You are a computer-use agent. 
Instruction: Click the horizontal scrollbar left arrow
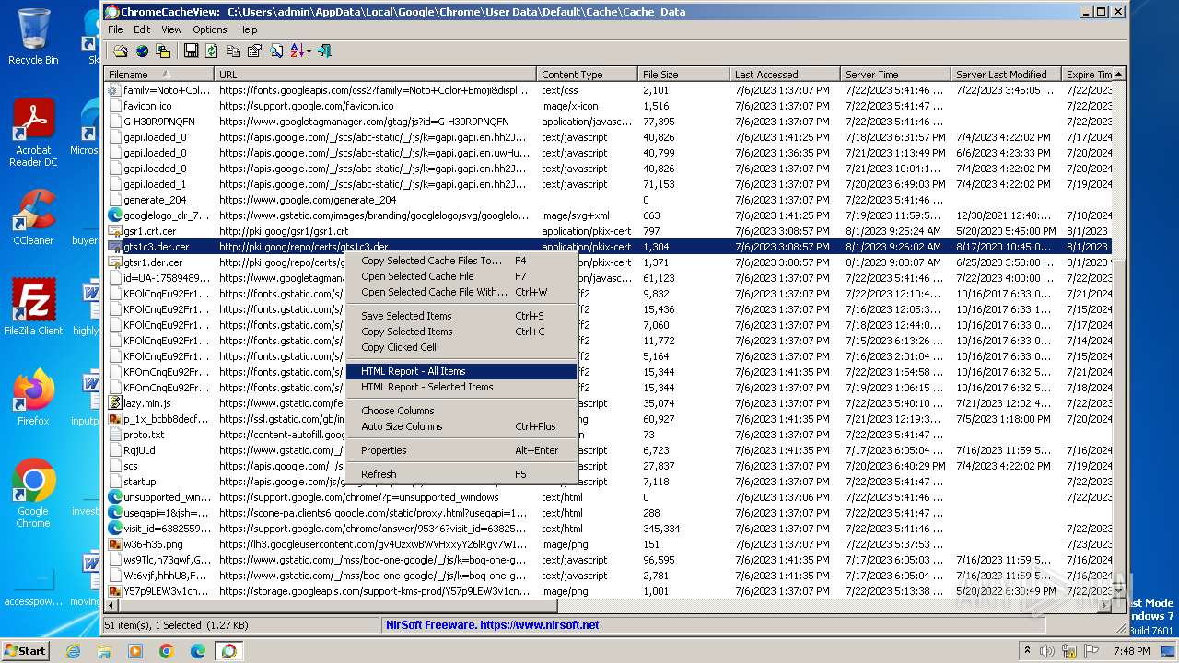(112, 606)
